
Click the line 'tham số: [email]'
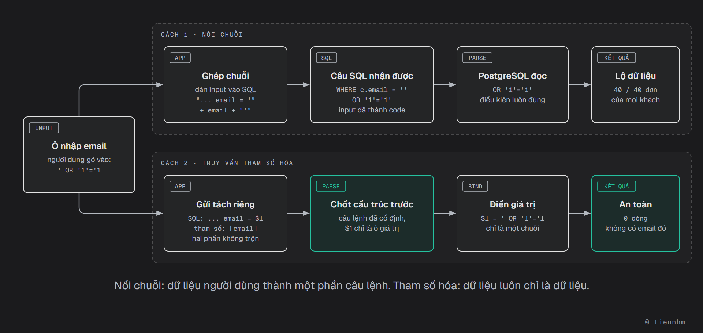pyautogui.click(x=226, y=229)
